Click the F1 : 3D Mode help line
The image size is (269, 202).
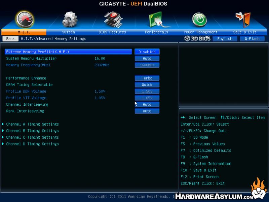[194, 137]
